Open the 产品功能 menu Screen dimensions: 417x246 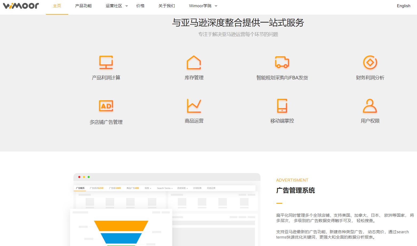83,6
